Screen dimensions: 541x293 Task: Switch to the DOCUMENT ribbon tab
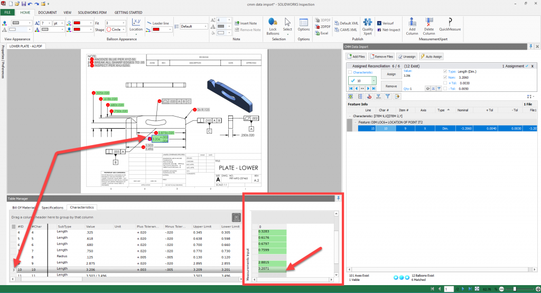point(47,13)
